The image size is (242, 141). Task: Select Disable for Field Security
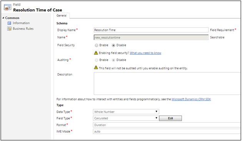click(x=113, y=45)
